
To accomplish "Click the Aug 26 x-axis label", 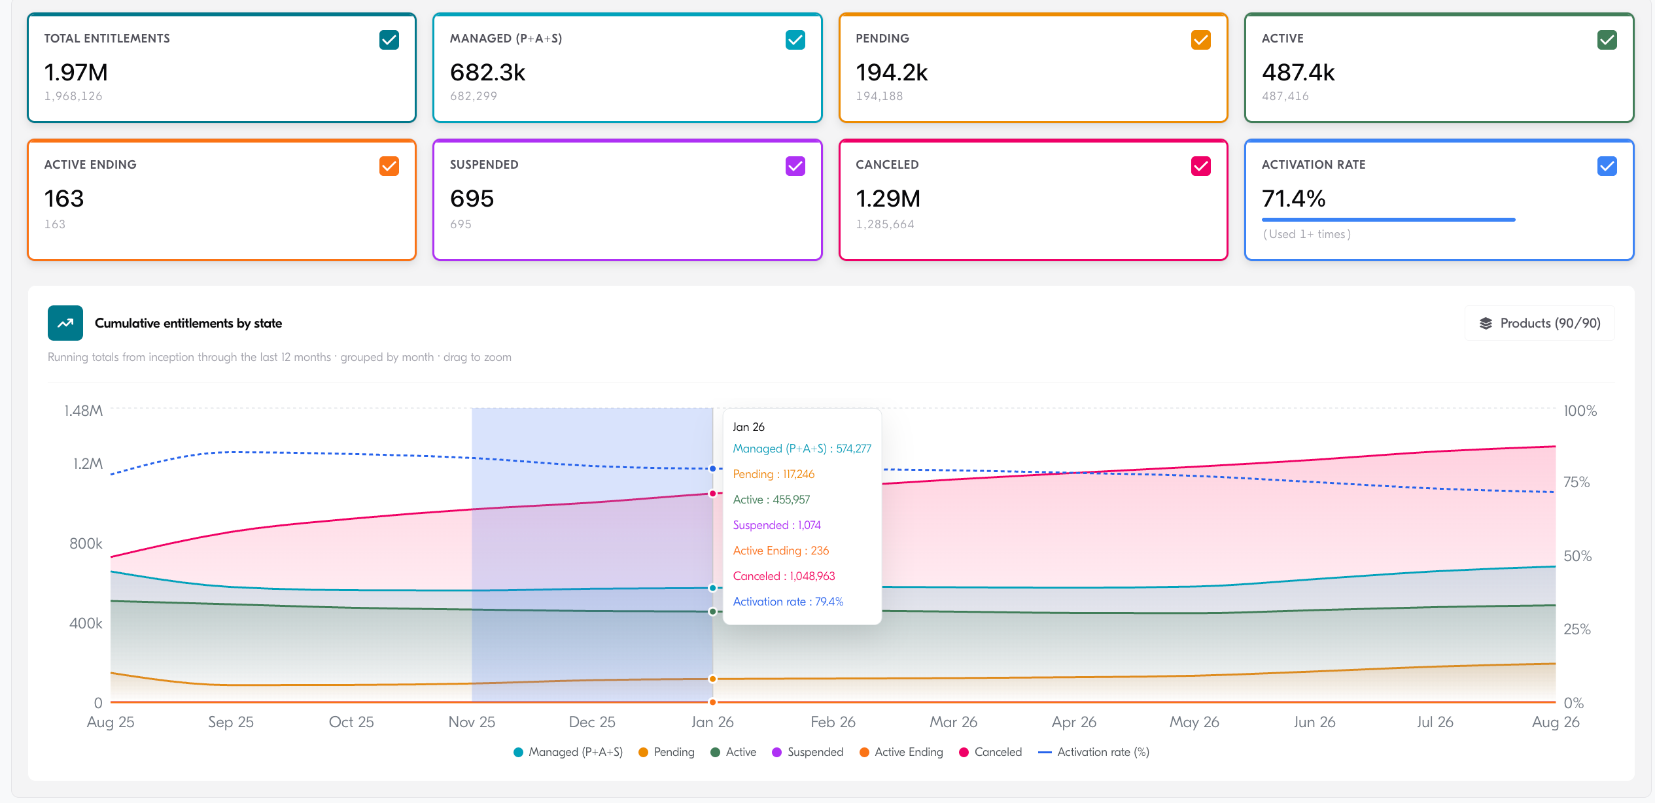I will [x=1556, y=722].
